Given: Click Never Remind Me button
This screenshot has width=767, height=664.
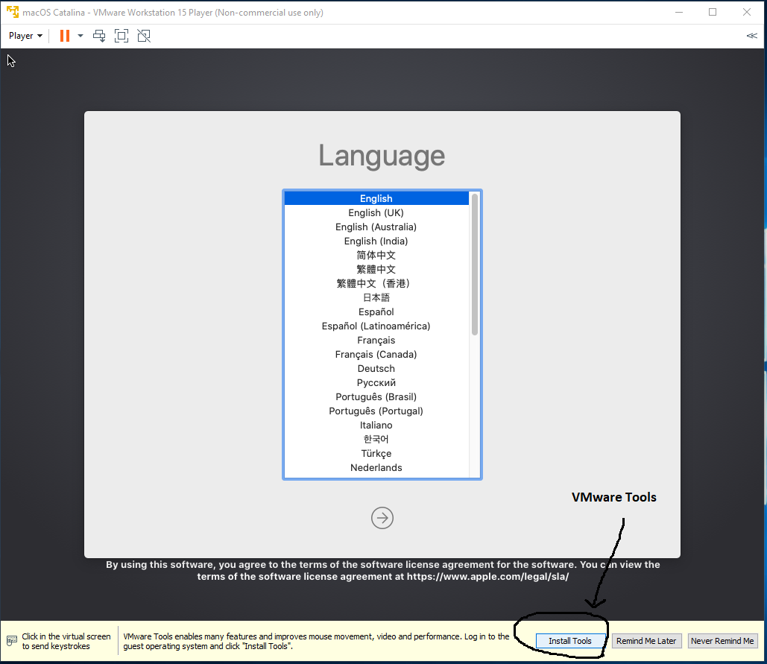Looking at the screenshot, I should (x=722, y=641).
